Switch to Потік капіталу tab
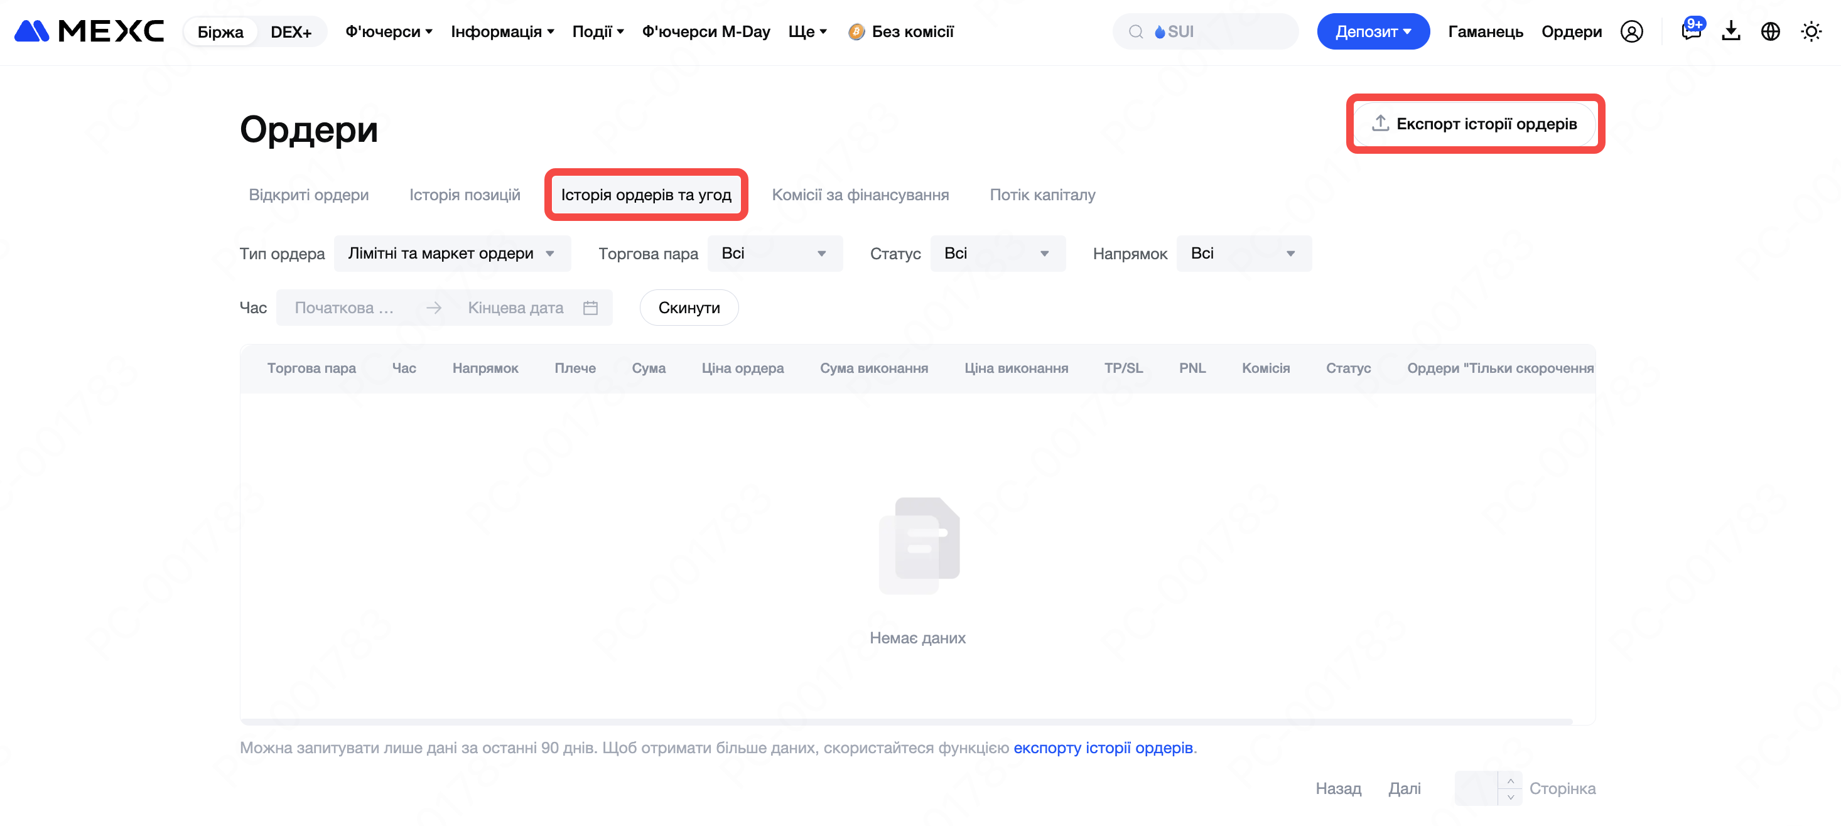Screen dimensions: 1841x826 (x=1042, y=195)
